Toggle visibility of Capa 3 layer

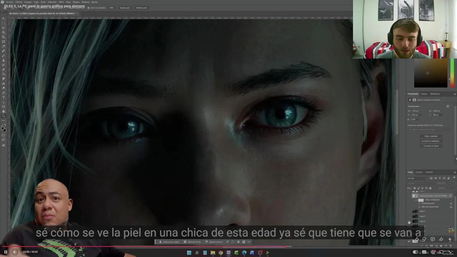pyautogui.click(x=409, y=211)
